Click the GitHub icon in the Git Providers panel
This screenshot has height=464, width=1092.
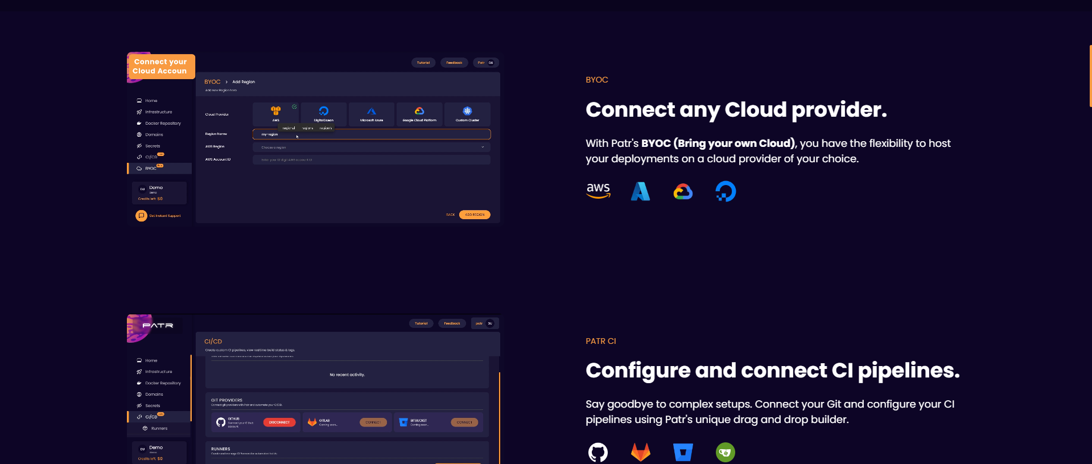click(221, 422)
